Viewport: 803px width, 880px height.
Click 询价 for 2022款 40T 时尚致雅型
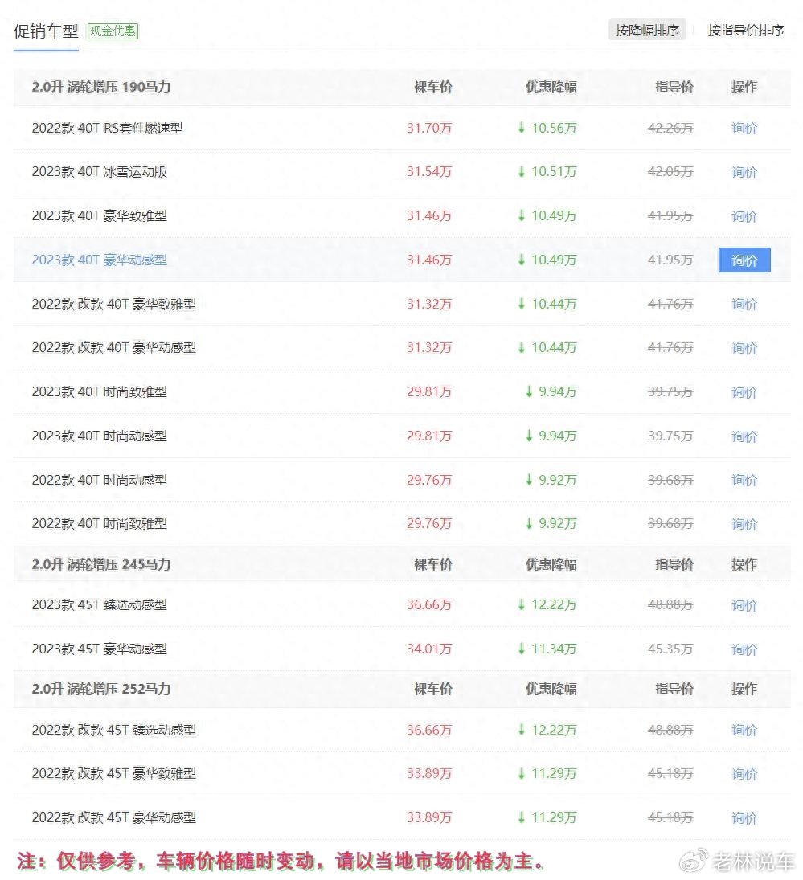(744, 524)
